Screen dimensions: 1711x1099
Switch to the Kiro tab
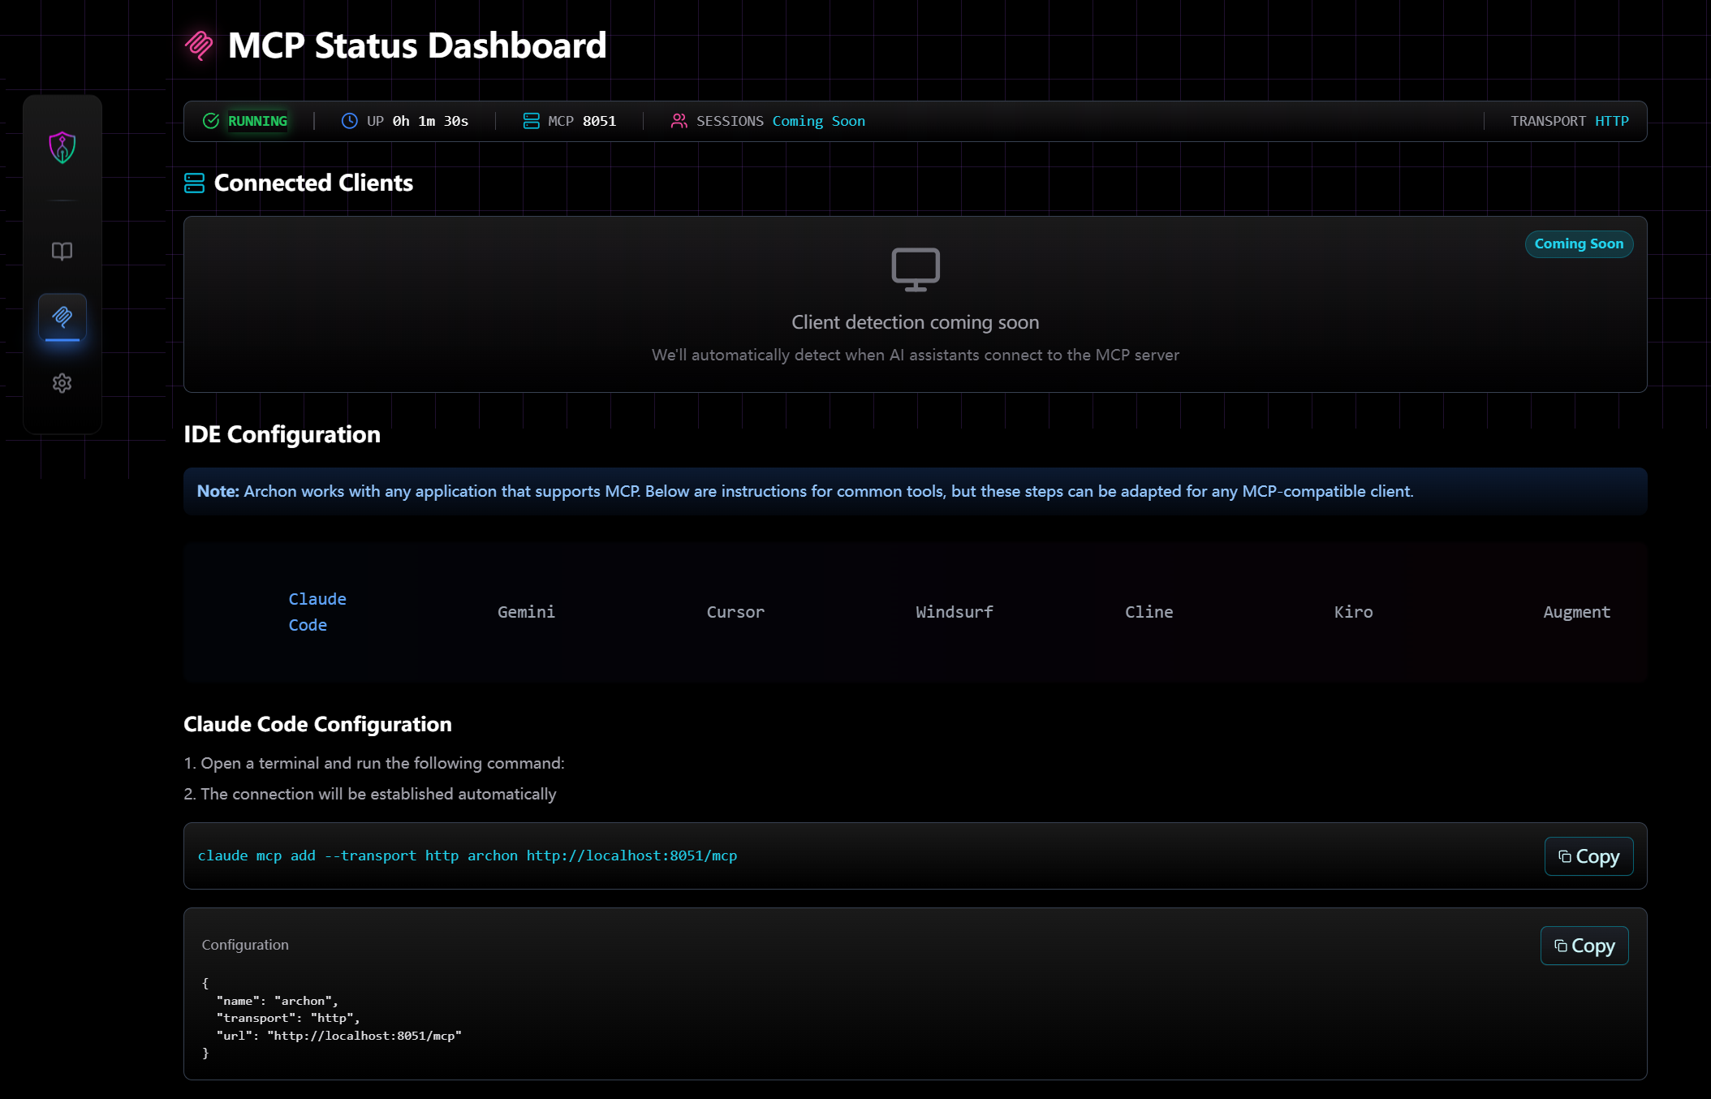tap(1353, 612)
